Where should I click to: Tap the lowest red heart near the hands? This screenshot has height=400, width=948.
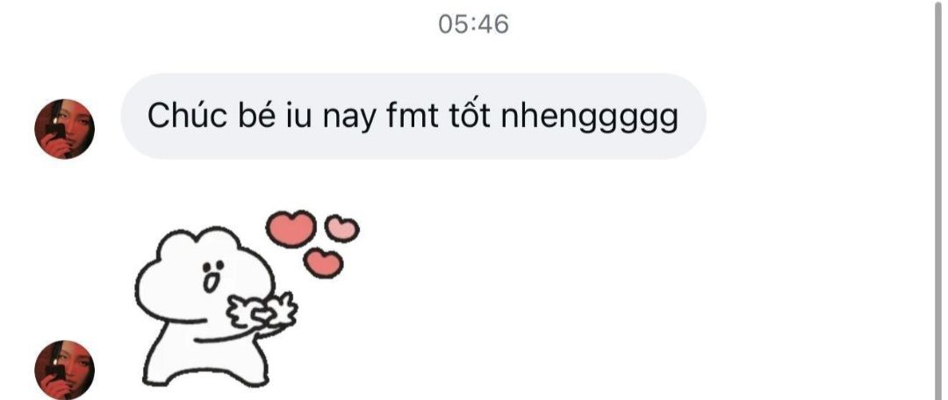(x=323, y=263)
